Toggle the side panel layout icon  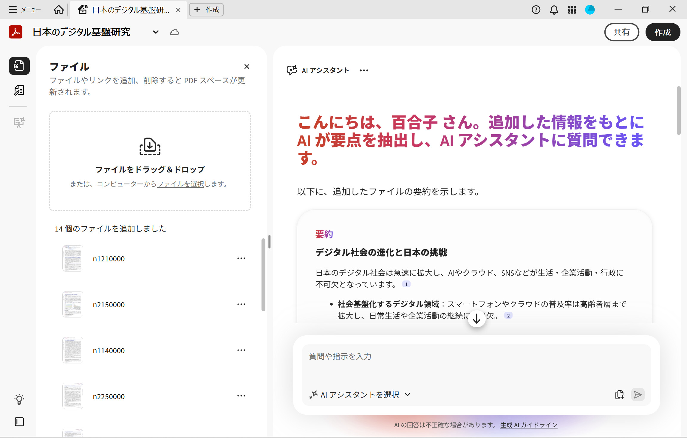(19, 422)
